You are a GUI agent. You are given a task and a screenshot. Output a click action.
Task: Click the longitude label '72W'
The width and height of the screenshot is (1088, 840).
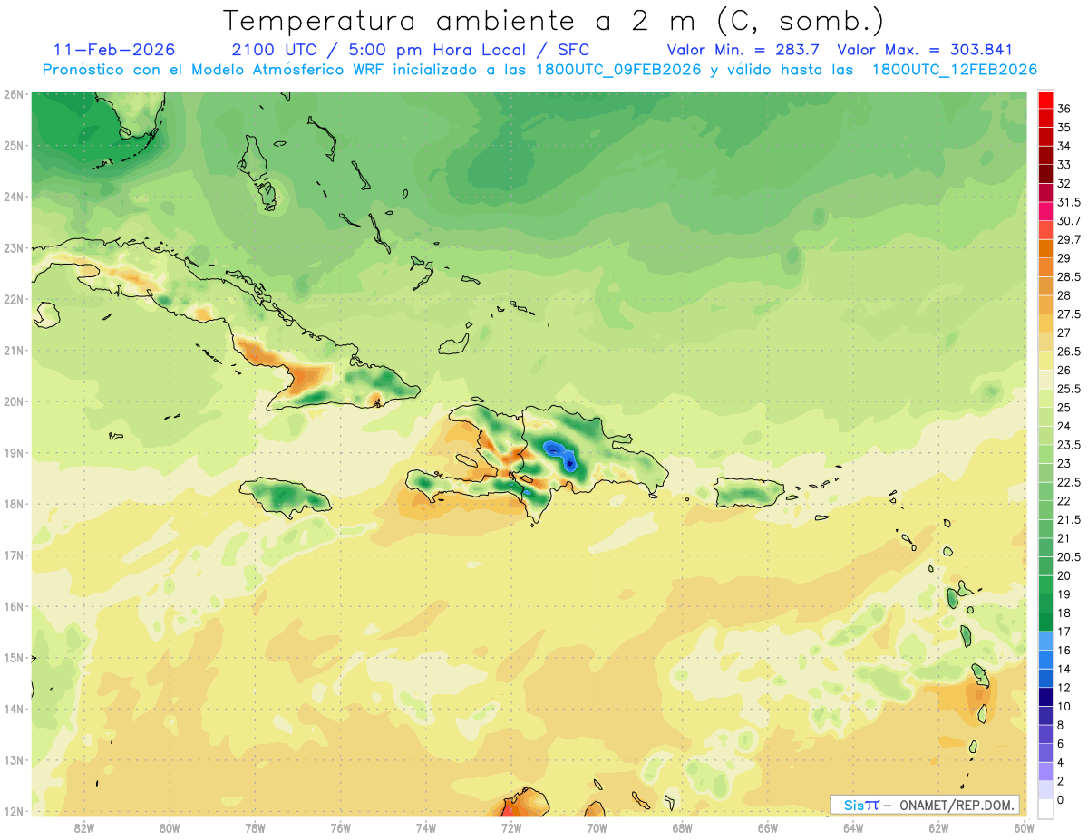coord(511,827)
